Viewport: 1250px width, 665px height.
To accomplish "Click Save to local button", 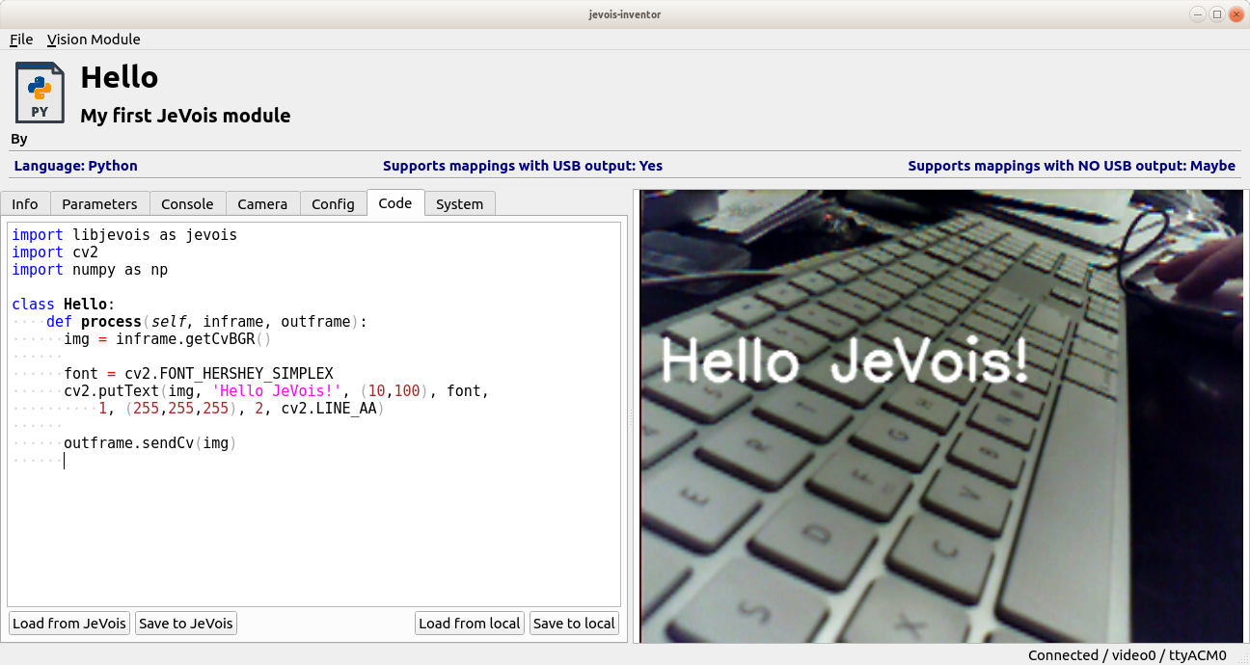I will click(574, 624).
